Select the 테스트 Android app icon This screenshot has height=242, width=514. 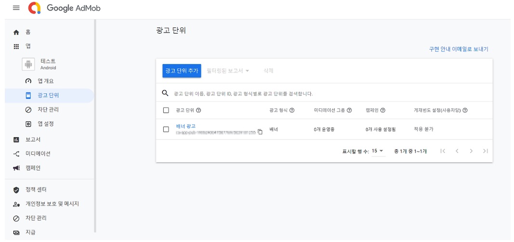click(28, 64)
